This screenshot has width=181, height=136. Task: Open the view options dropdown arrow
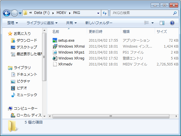point(153,23)
